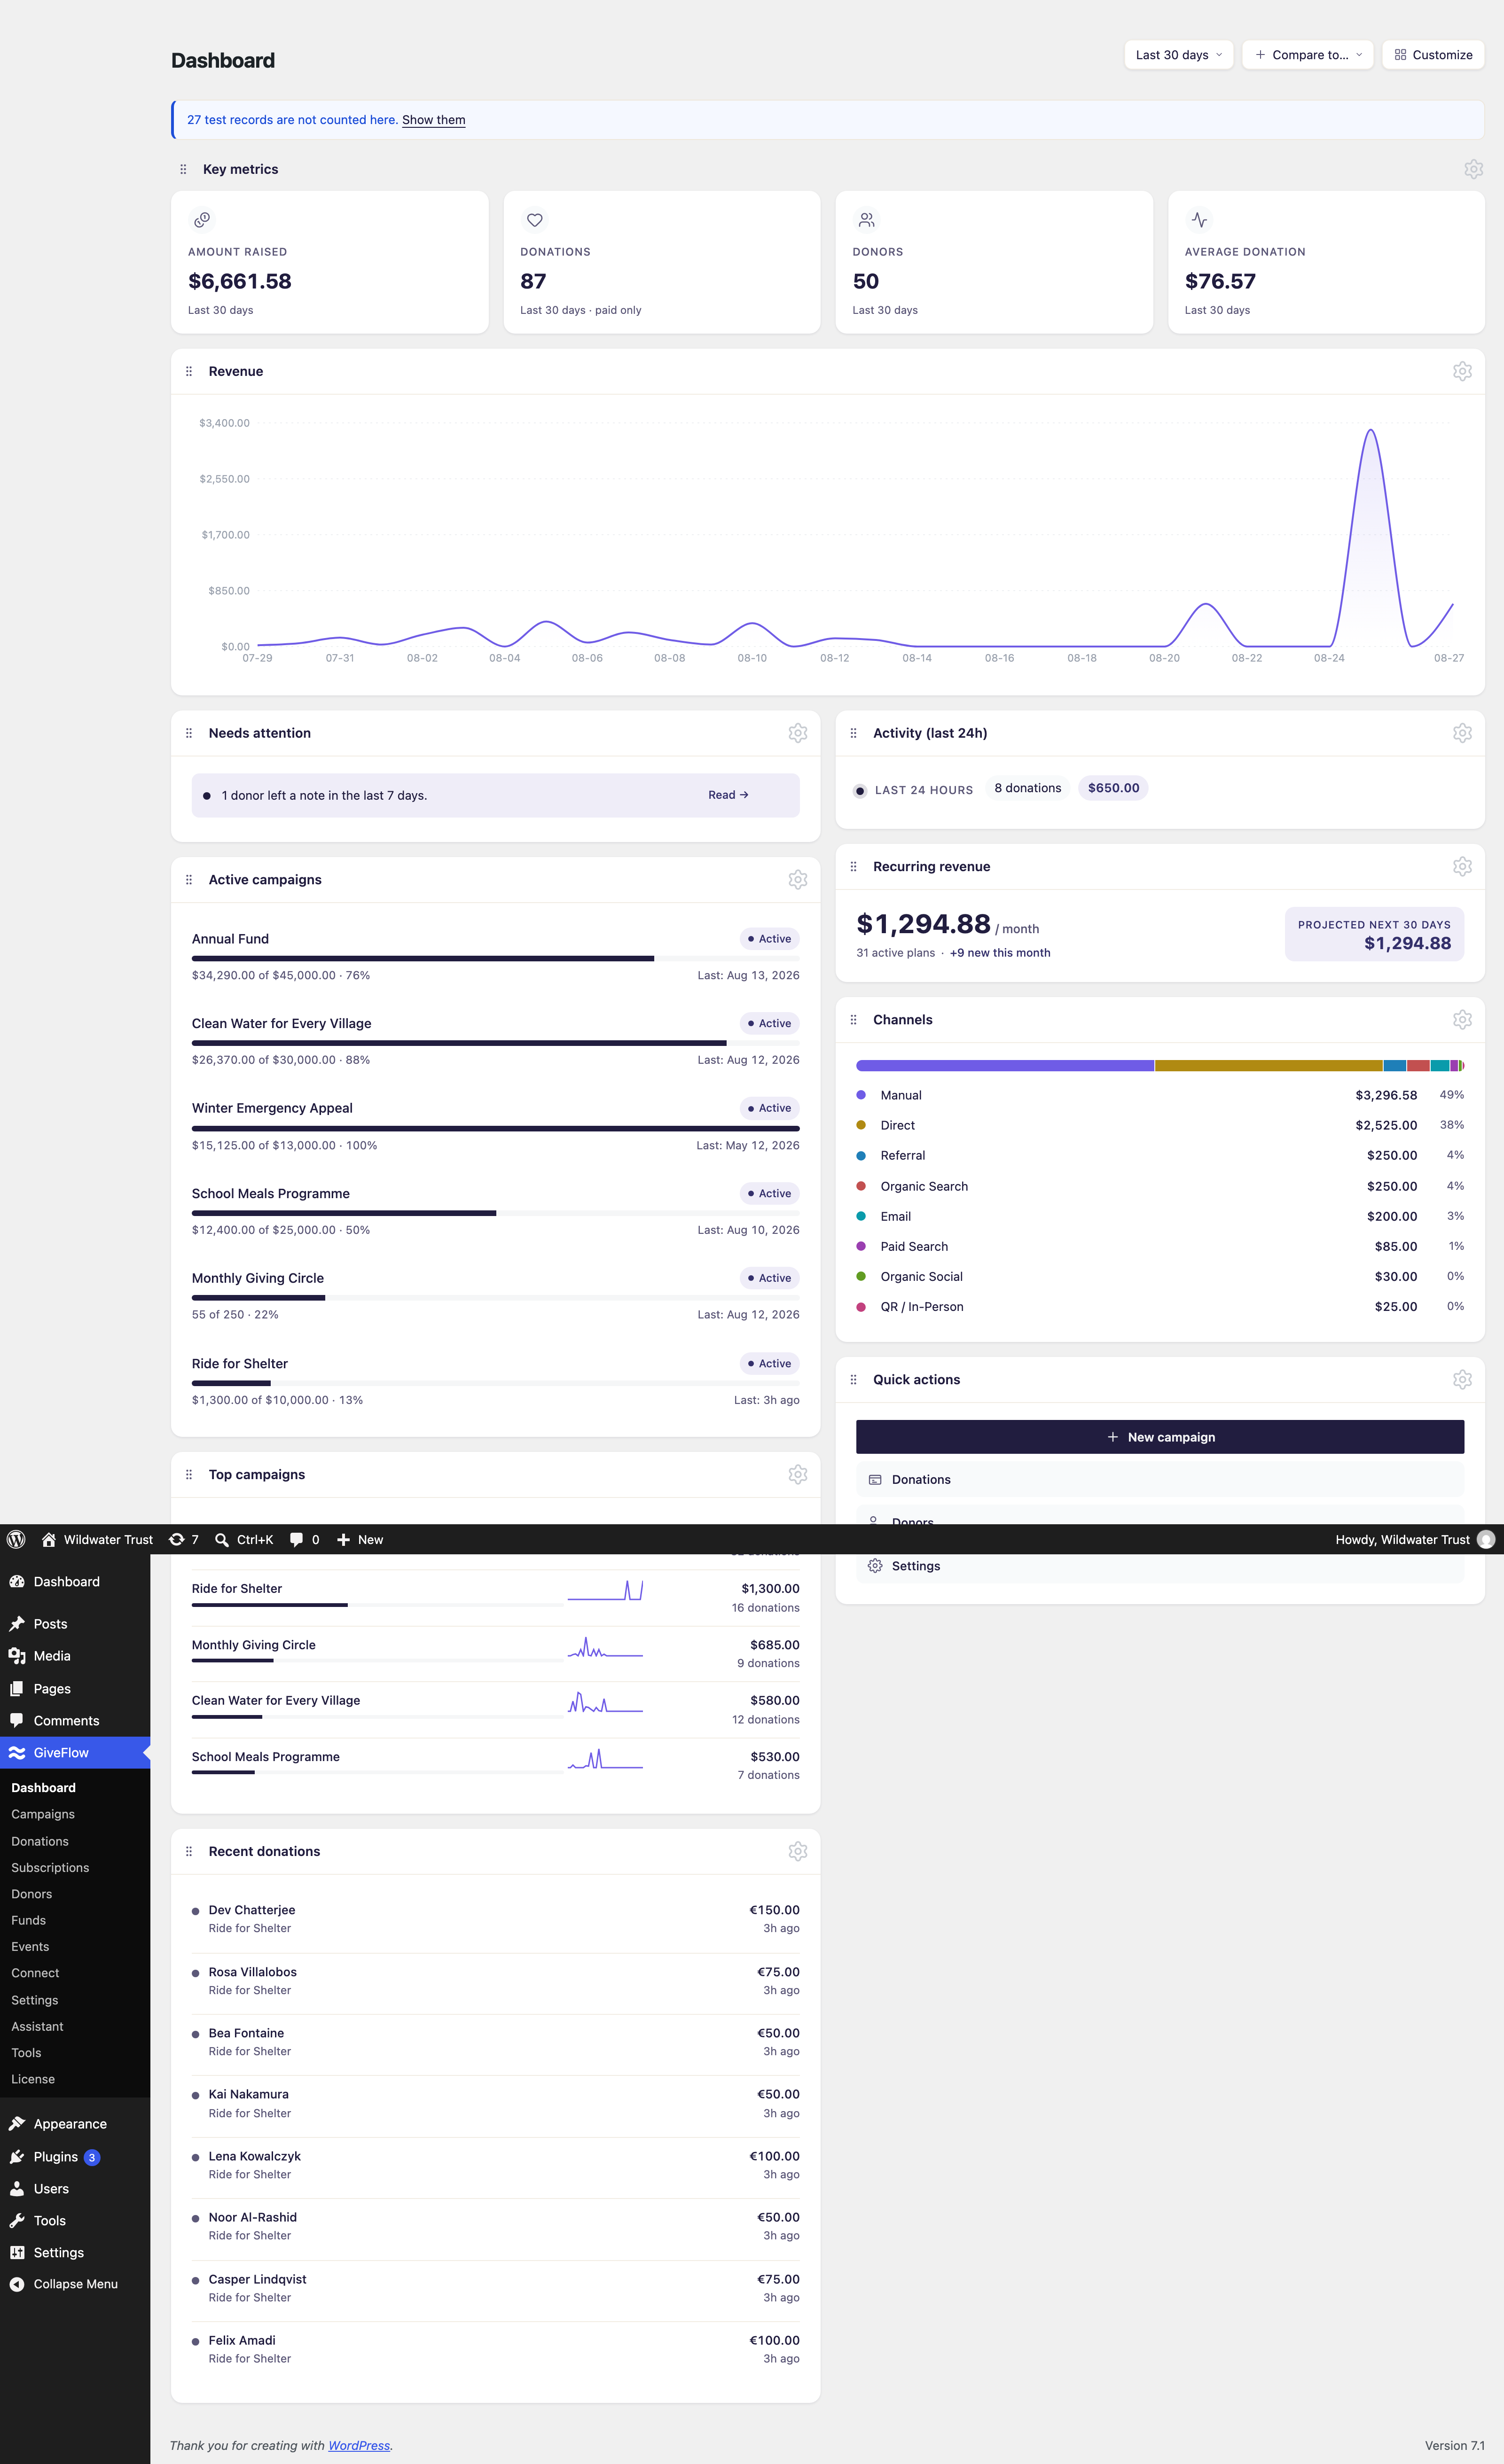Open Active campaigns settings gear
Image resolution: width=1504 pixels, height=2464 pixels.
pos(797,879)
